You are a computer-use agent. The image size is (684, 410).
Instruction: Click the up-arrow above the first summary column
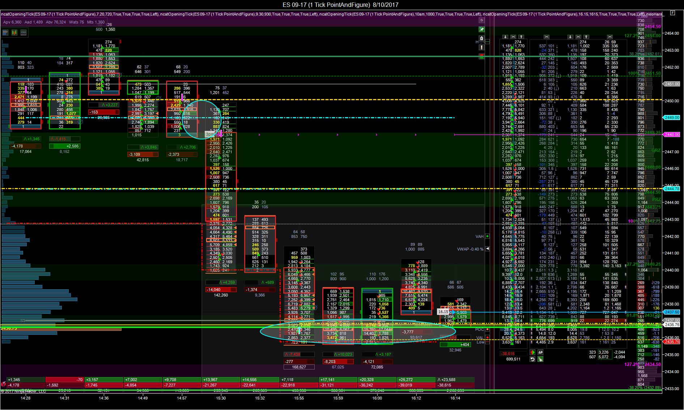pyautogui.click(x=521, y=37)
